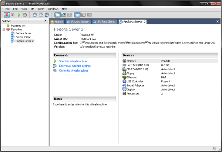Click Clone this virtual machine link
Image resolution: width=222 pixels, height=152 pixels.
(x=74, y=70)
